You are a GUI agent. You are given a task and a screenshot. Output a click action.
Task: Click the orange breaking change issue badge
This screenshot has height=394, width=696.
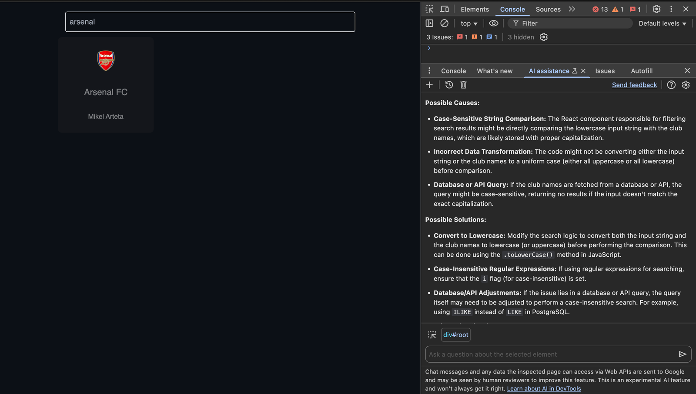tap(477, 37)
